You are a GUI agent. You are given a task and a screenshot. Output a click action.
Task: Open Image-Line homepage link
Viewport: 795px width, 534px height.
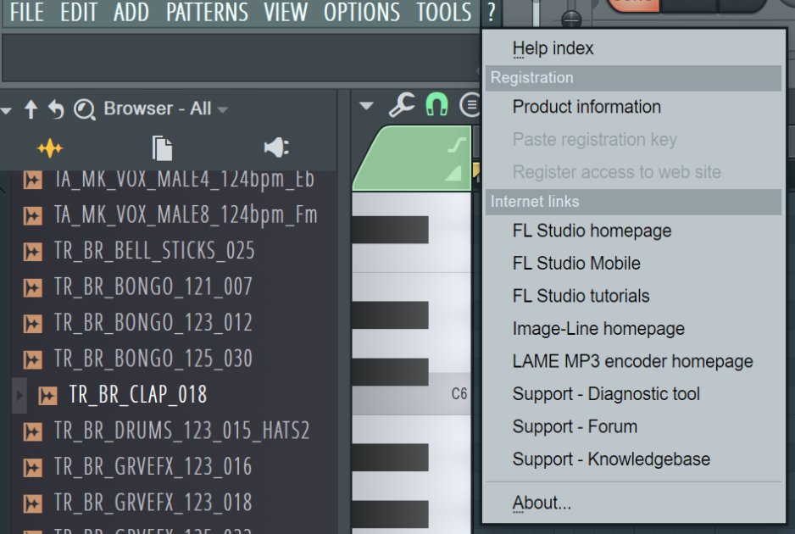(x=633, y=329)
